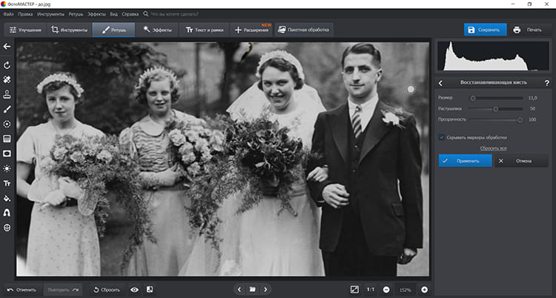
Task: Select the paint bucket fill tool
Action: pos(7,198)
